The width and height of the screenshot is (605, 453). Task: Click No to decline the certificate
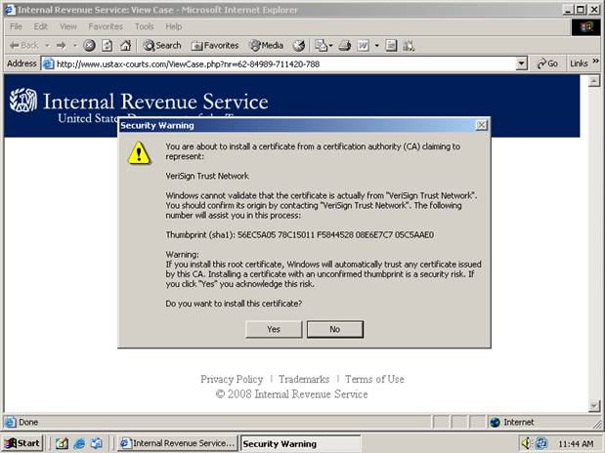tap(335, 329)
